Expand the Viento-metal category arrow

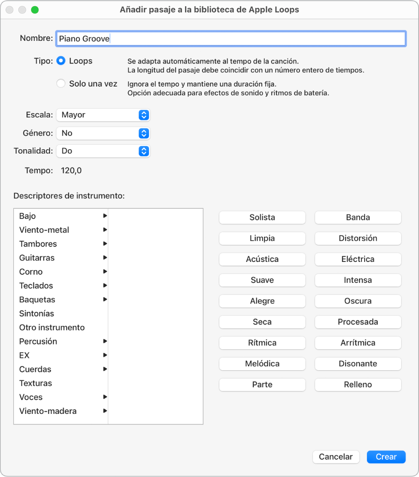tap(105, 230)
